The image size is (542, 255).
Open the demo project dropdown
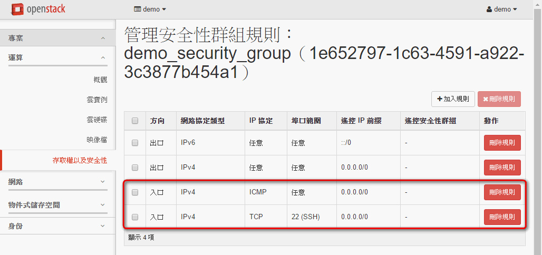click(150, 9)
